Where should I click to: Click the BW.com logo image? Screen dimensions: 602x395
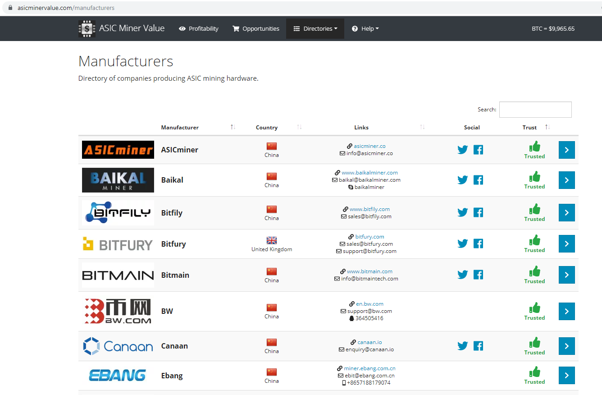coord(118,311)
